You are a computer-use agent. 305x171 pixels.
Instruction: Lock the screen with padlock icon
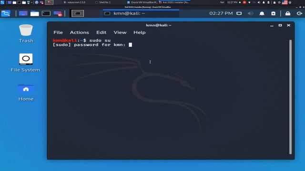[288, 13]
